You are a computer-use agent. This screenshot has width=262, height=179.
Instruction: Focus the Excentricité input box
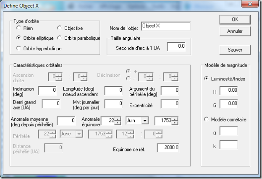tap(170, 103)
